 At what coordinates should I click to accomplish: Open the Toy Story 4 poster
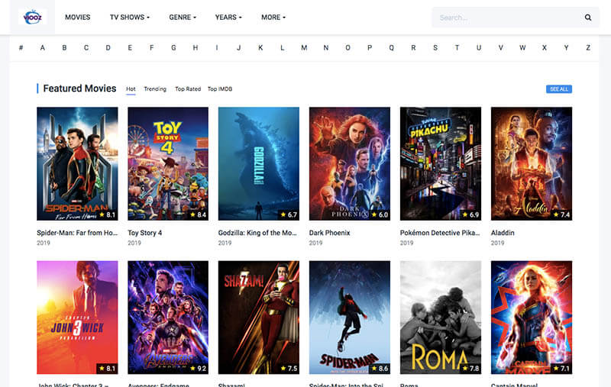(168, 163)
